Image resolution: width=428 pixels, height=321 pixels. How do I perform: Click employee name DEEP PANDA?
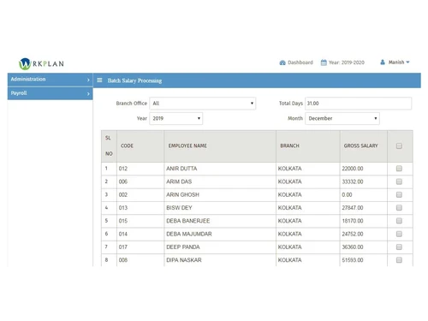click(x=183, y=247)
